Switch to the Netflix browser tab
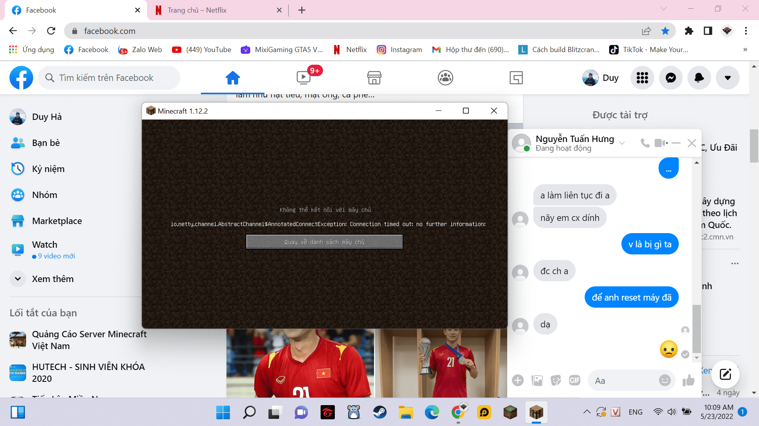The image size is (759, 426). point(196,10)
